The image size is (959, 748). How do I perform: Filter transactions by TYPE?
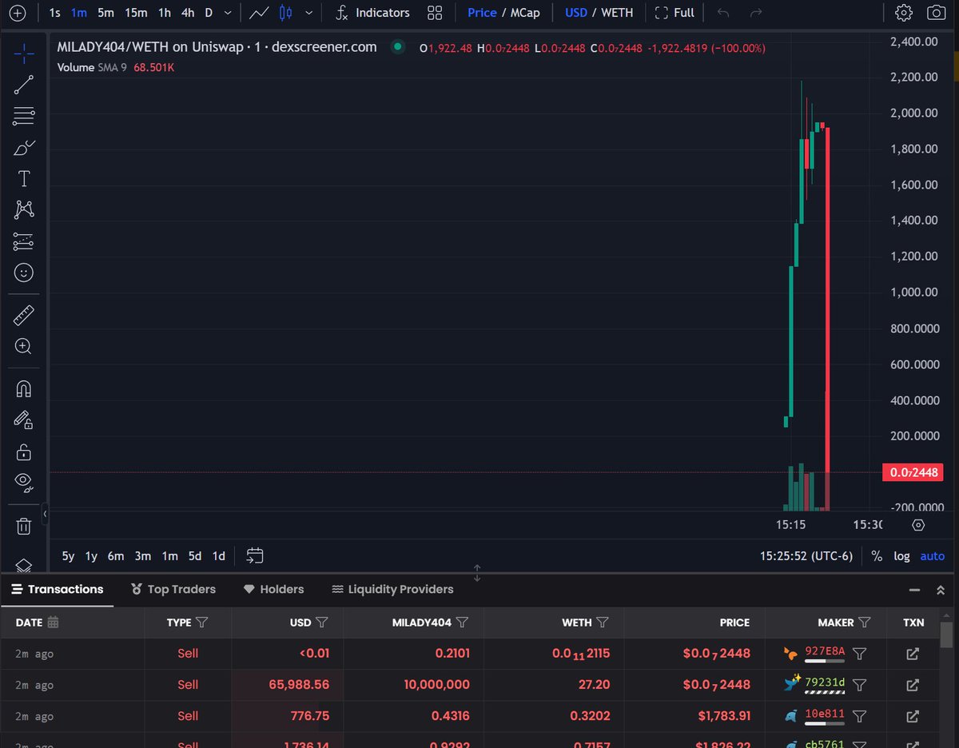point(201,622)
